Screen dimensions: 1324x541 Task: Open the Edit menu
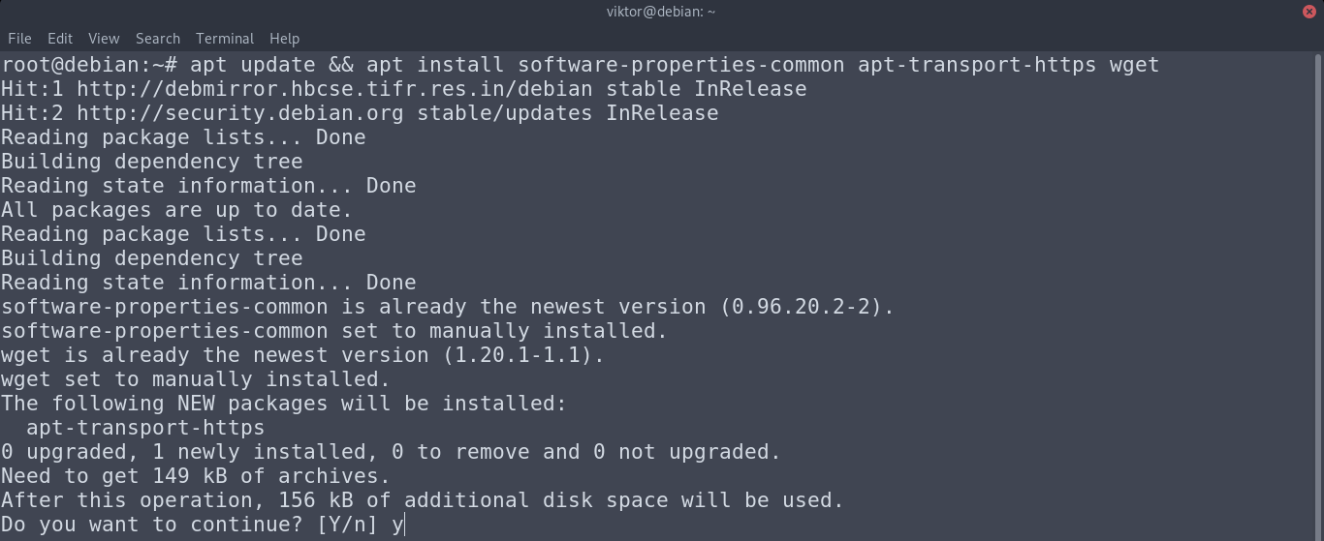[60, 39]
